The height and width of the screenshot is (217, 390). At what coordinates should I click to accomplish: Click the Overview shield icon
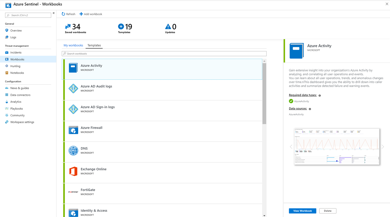tap(7, 31)
